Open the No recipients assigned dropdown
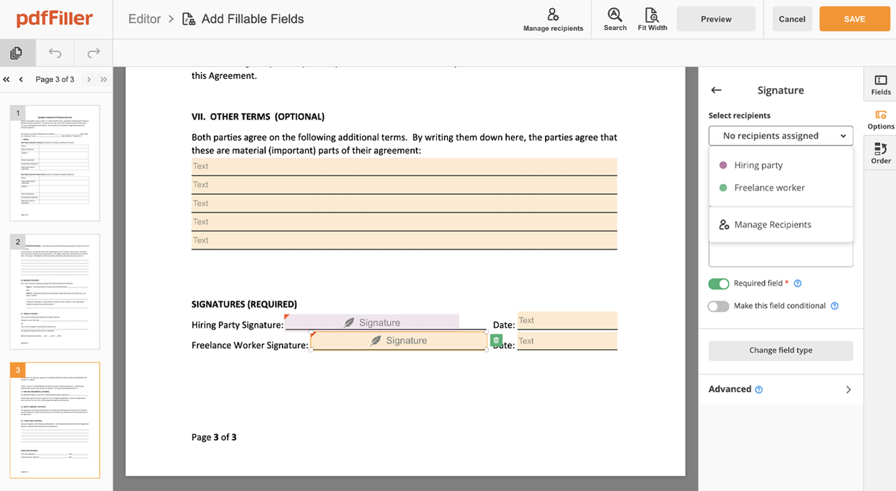 tap(781, 135)
